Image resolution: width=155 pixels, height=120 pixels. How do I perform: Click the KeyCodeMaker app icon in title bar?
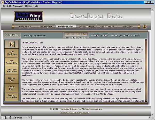(x=2, y=2)
